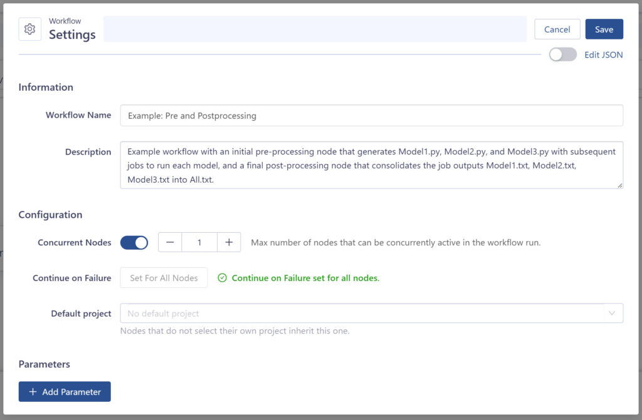The width and height of the screenshot is (642, 420).
Task: Click the 'Concurrent Nodes' field label
Action: click(75, 242)
